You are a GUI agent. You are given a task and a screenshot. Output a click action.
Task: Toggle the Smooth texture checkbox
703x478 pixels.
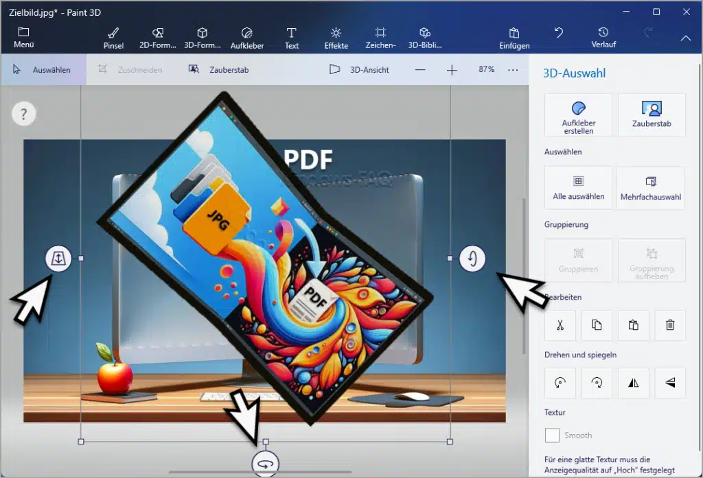552,435
